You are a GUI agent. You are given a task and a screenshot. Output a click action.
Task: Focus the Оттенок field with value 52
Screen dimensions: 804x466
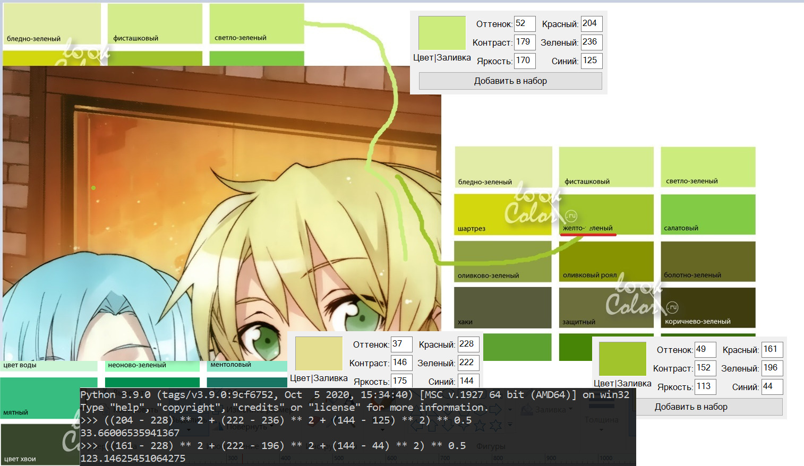pos(524,24)
